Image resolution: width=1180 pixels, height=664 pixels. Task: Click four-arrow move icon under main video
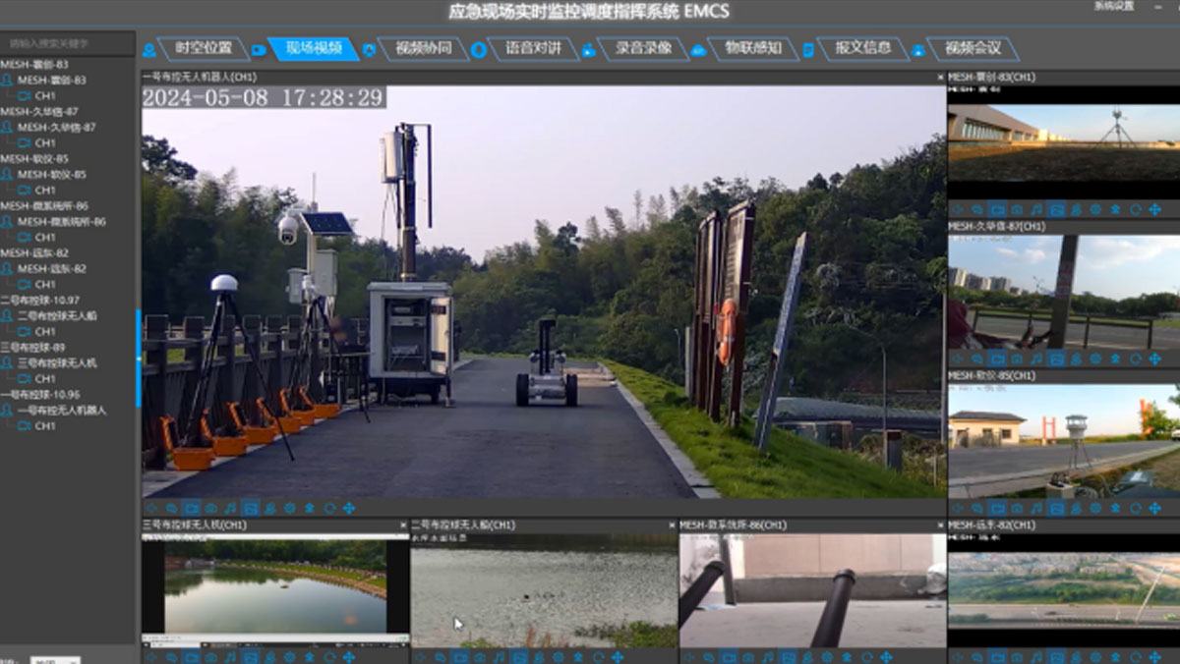click(348, 508)
